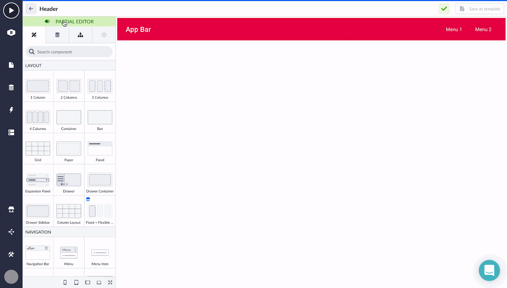The image size is (507, 288).
Task: Select the Fixed + Flexible component
Action: [100, 211]
